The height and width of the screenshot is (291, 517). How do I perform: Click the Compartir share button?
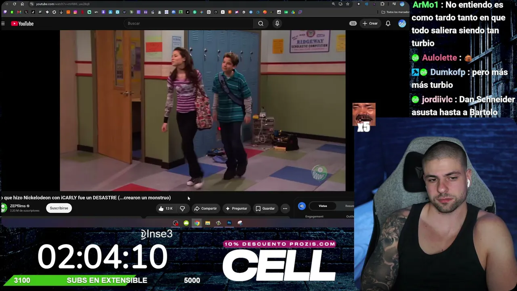tap(205, 209)
